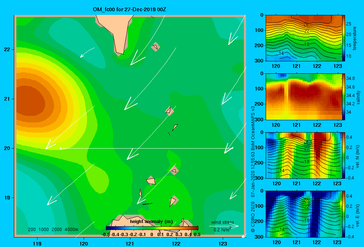Viewport: 364px width, 247px height.
Task: Click the temperature color scale bar
Action: click(344, 38)
